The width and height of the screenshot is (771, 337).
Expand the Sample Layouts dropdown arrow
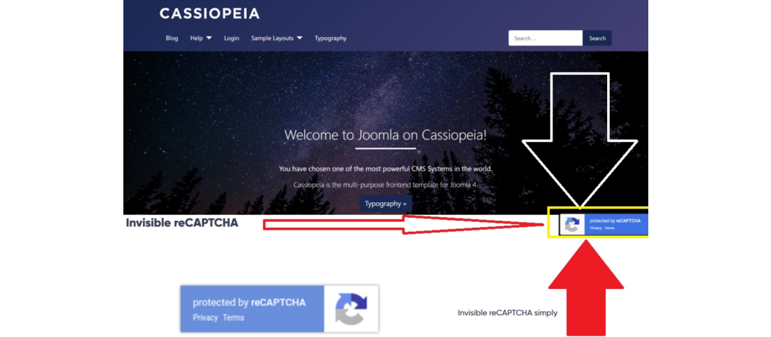[299, 39]
